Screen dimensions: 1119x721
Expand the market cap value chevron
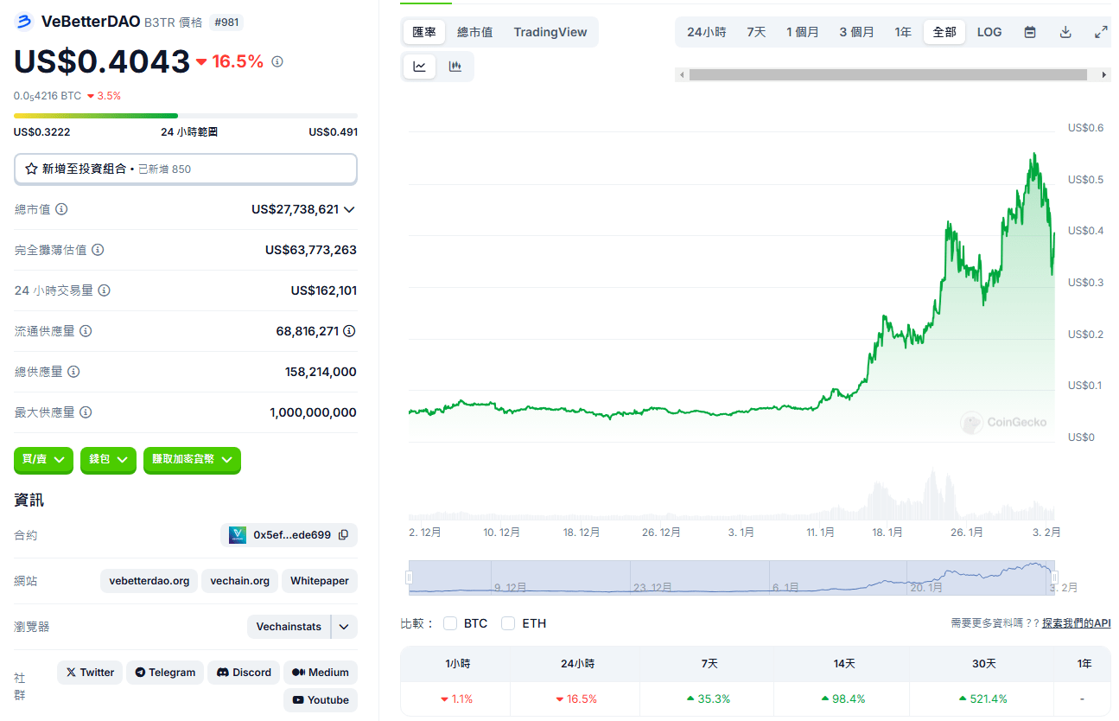(349, 209)
